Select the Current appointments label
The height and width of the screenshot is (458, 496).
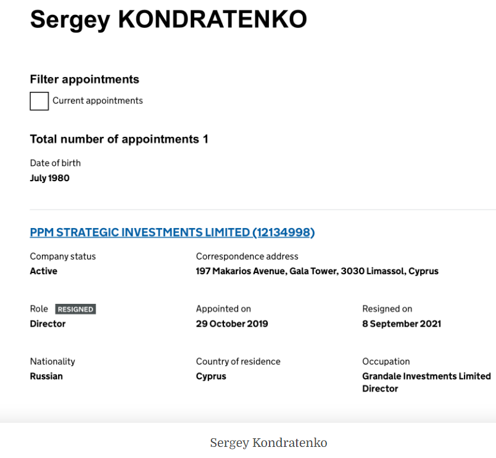[x=97, y=101]
